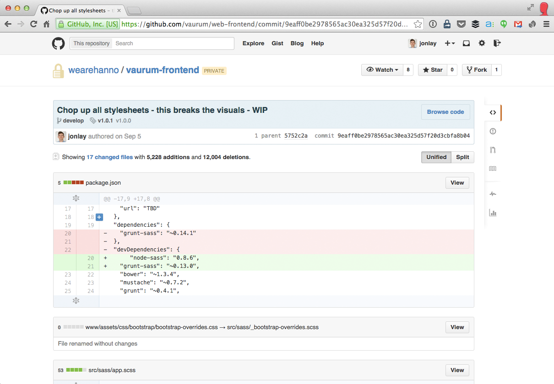Open jonlay profile avatar in header
Viewport: 554px width, 384px height.
[413, 43]
